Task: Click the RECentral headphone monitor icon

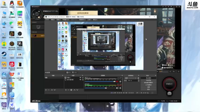Action: point(170,71)
